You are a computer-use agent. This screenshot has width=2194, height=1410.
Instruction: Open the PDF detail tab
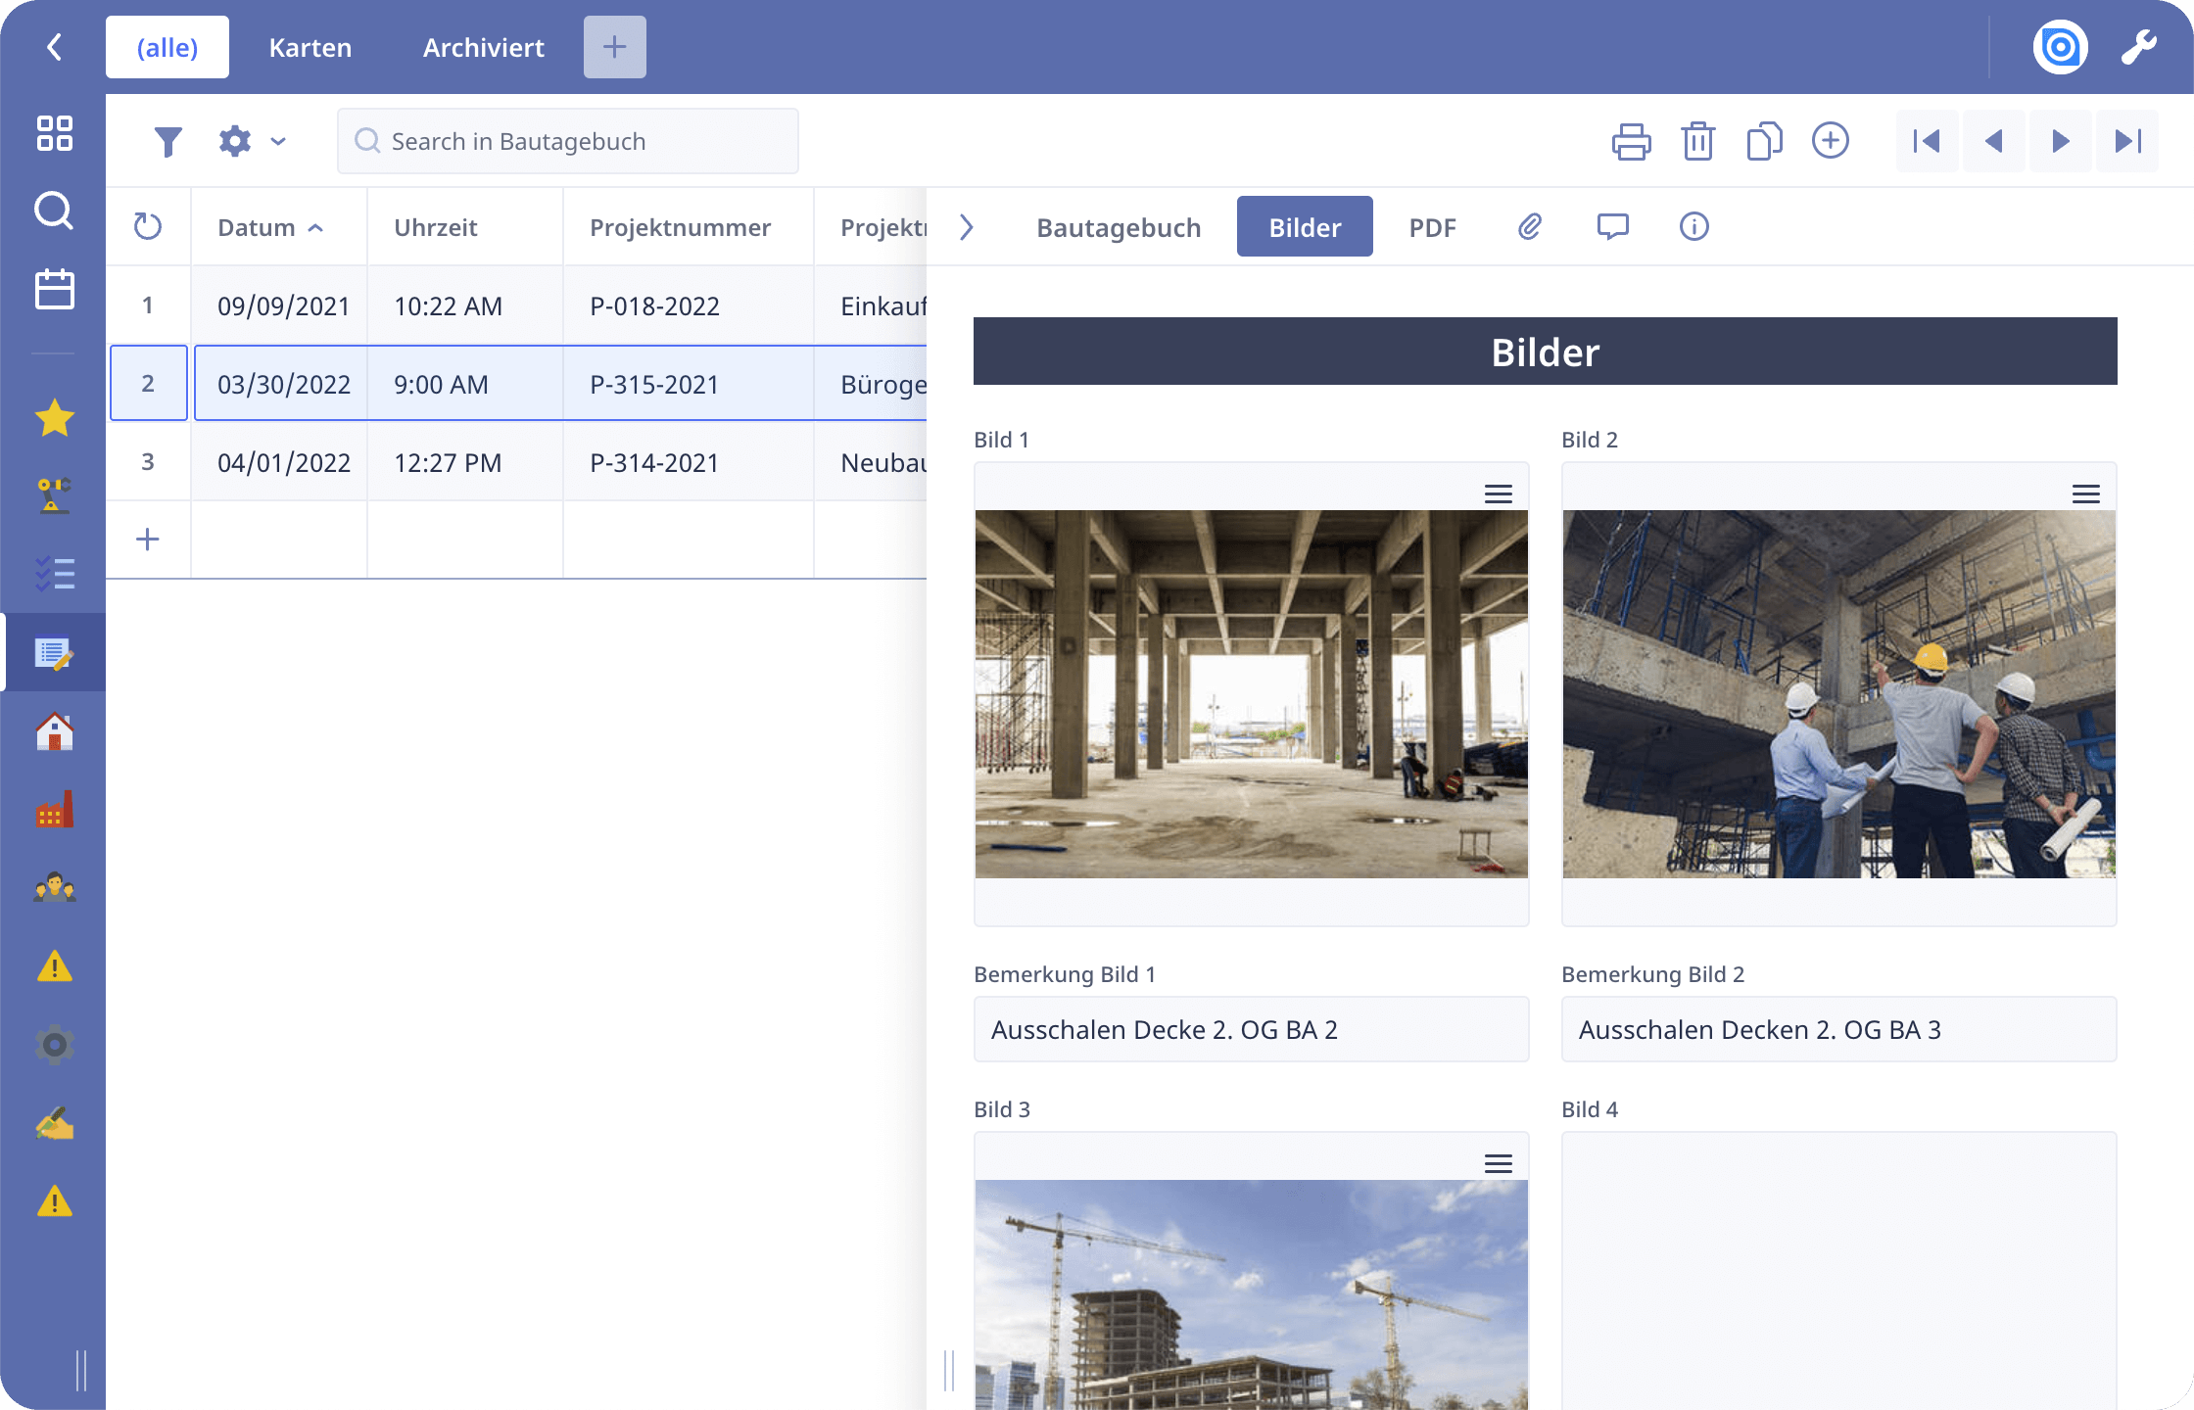click(1432, 227)
